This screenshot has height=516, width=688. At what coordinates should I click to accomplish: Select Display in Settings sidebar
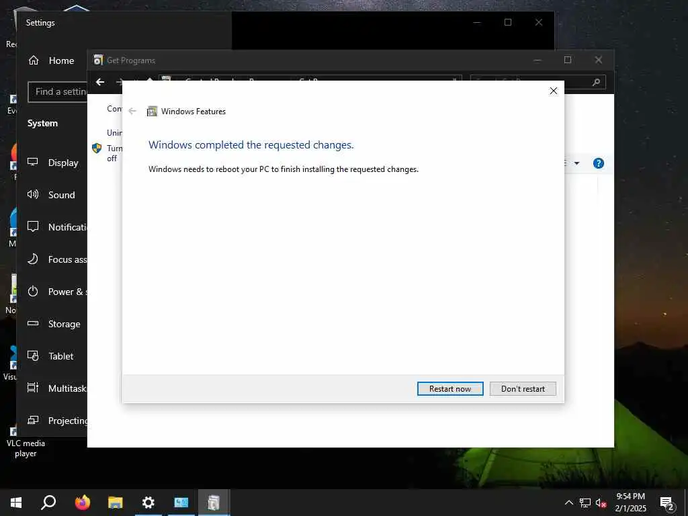(52, 163)
